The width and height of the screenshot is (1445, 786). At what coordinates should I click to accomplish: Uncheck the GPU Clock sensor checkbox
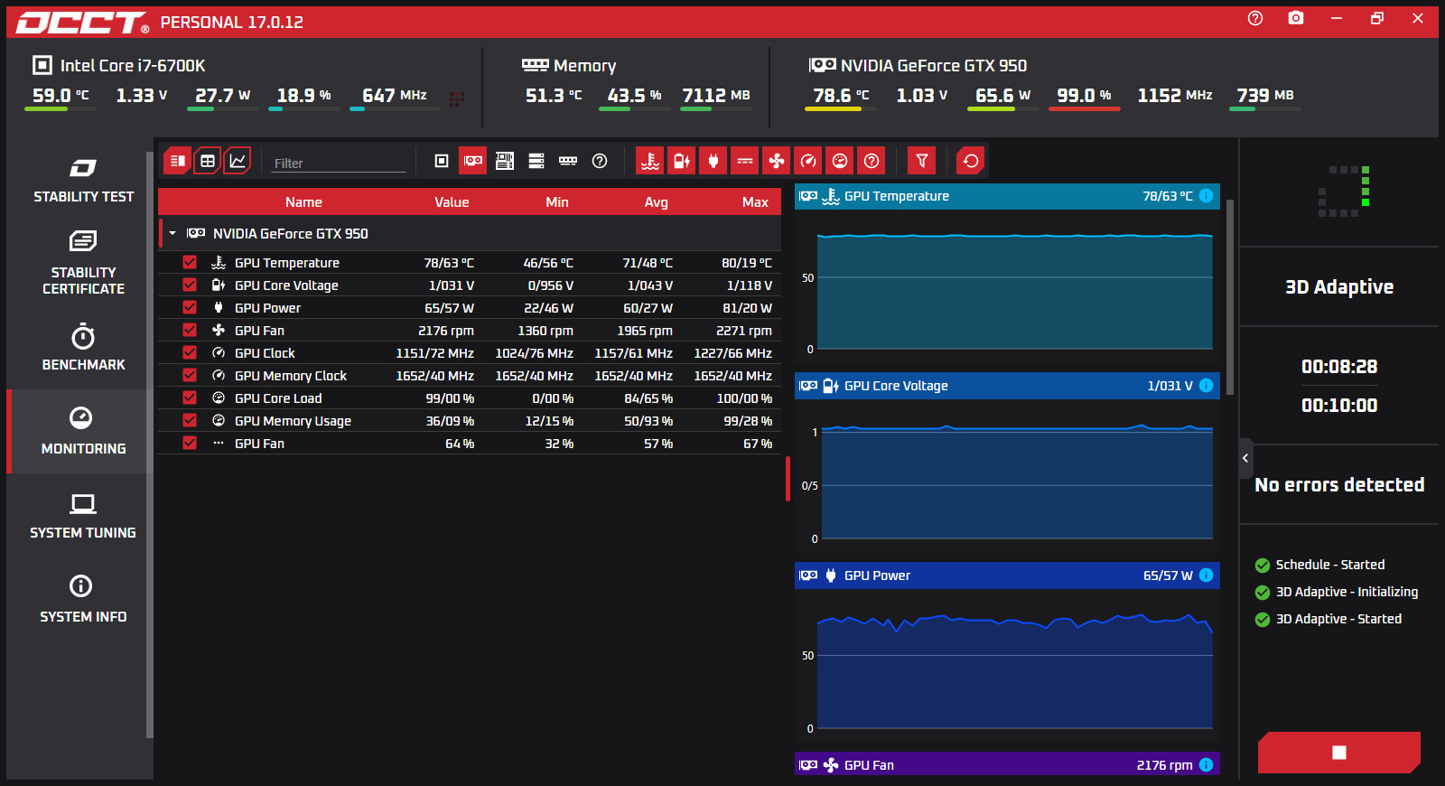tap(190, 352)
